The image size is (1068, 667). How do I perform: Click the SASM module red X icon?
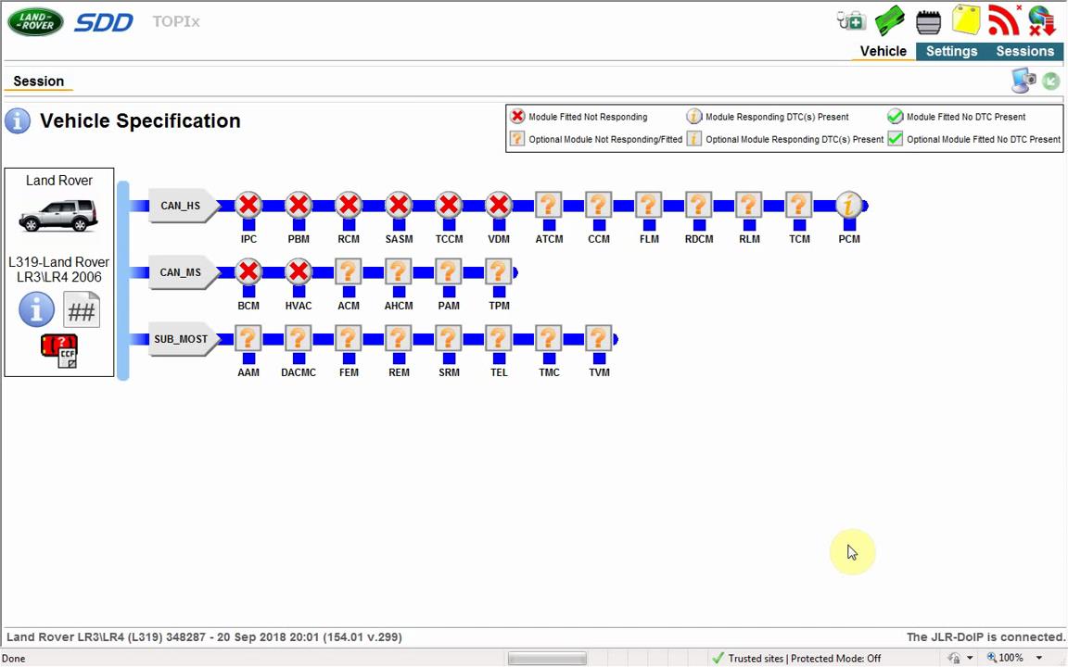tap(400, 205)
